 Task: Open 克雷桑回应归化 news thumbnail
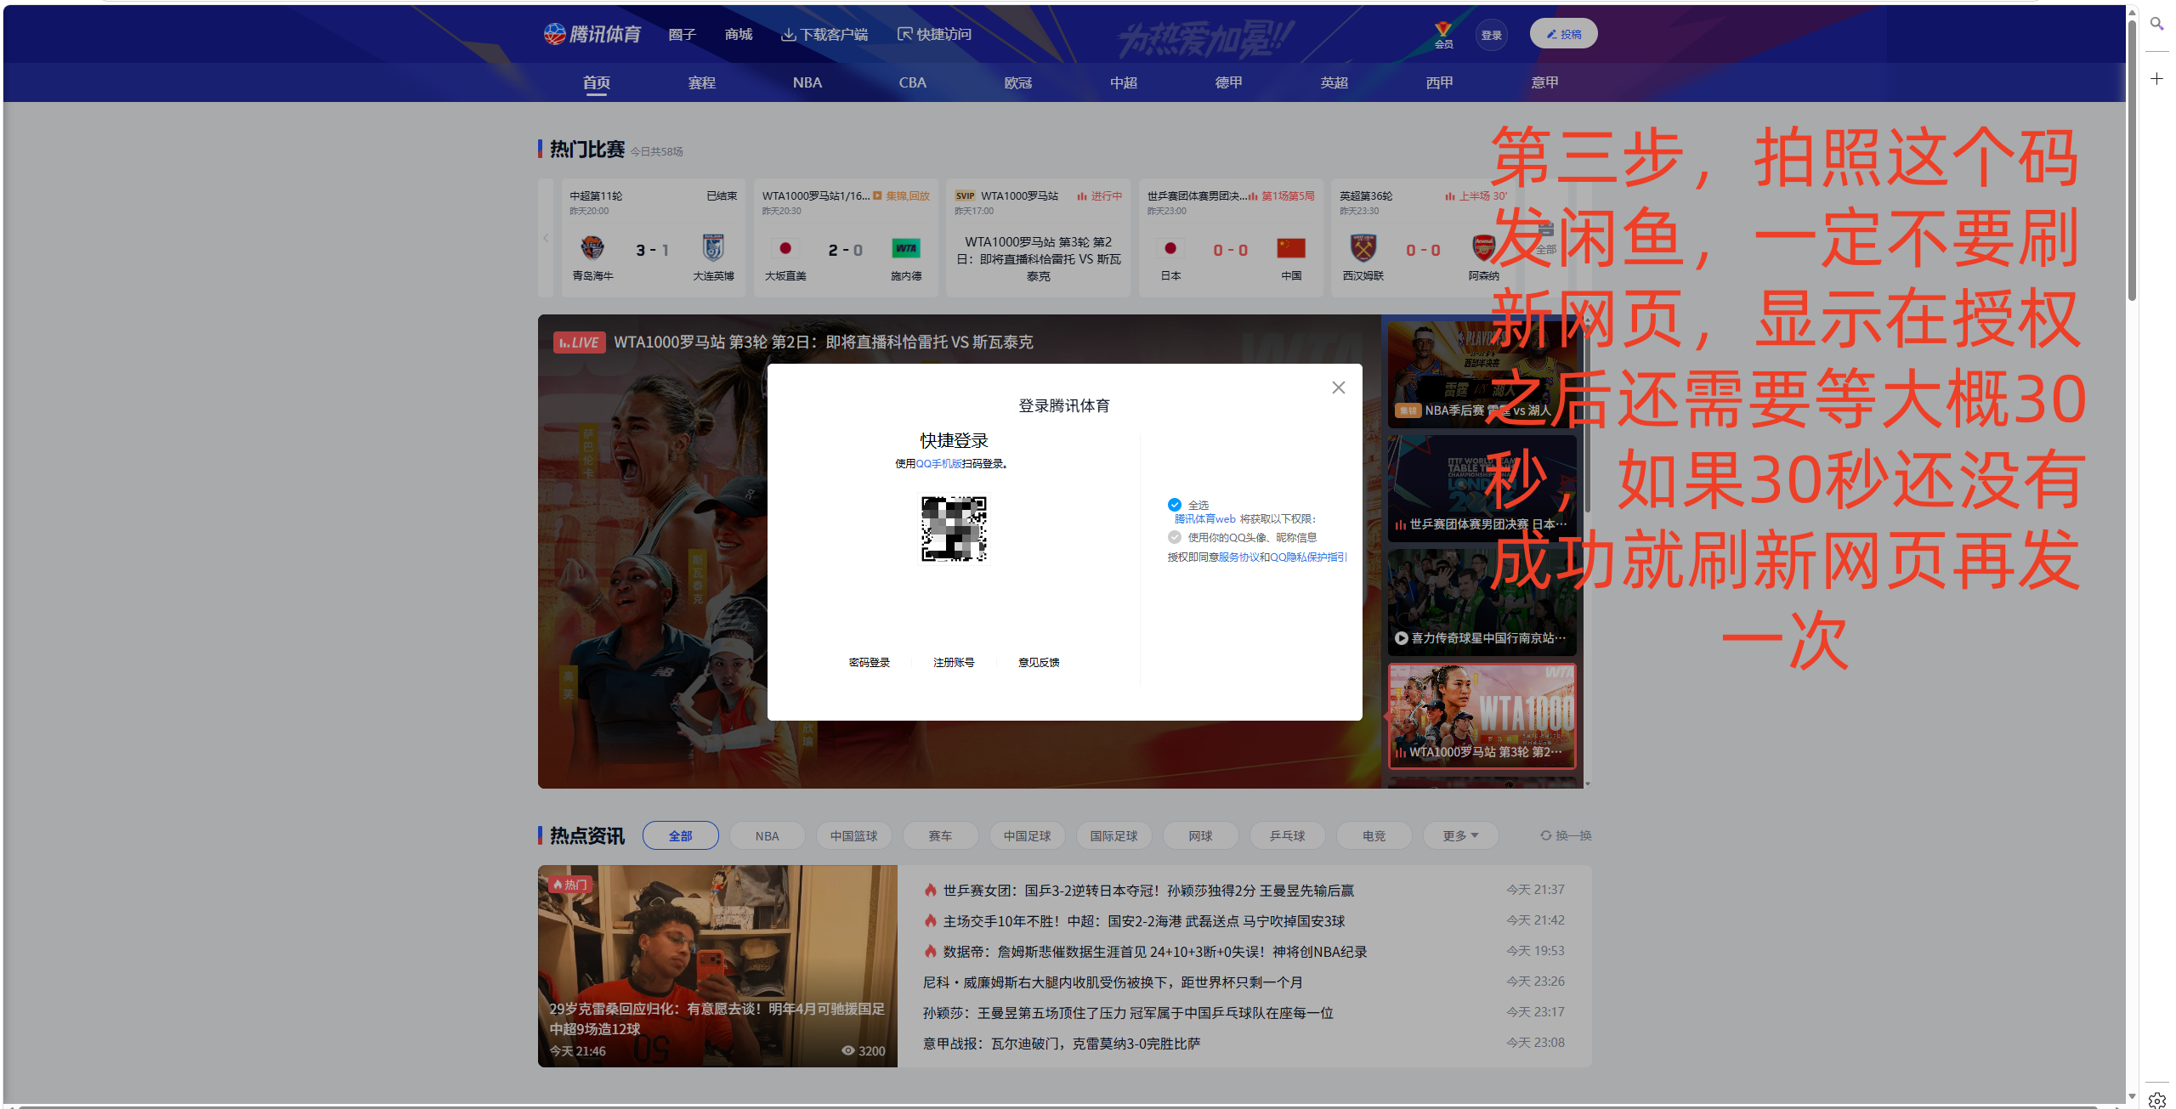(x=717, y=966)
